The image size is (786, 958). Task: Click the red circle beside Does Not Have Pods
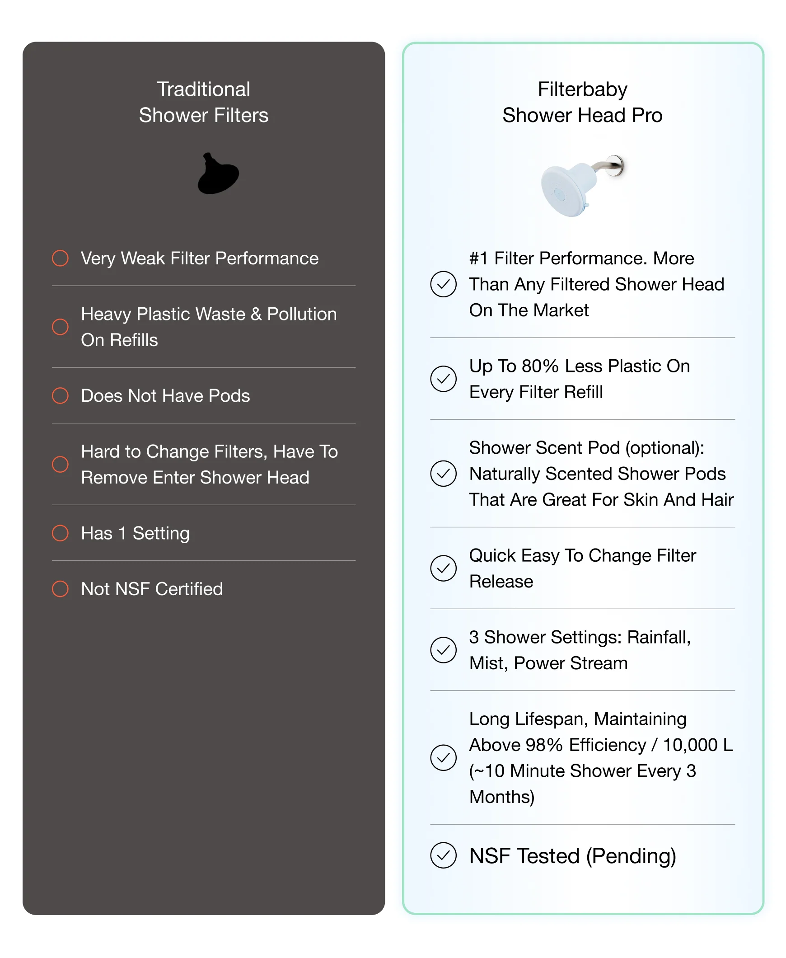click(x=60, y=395)
